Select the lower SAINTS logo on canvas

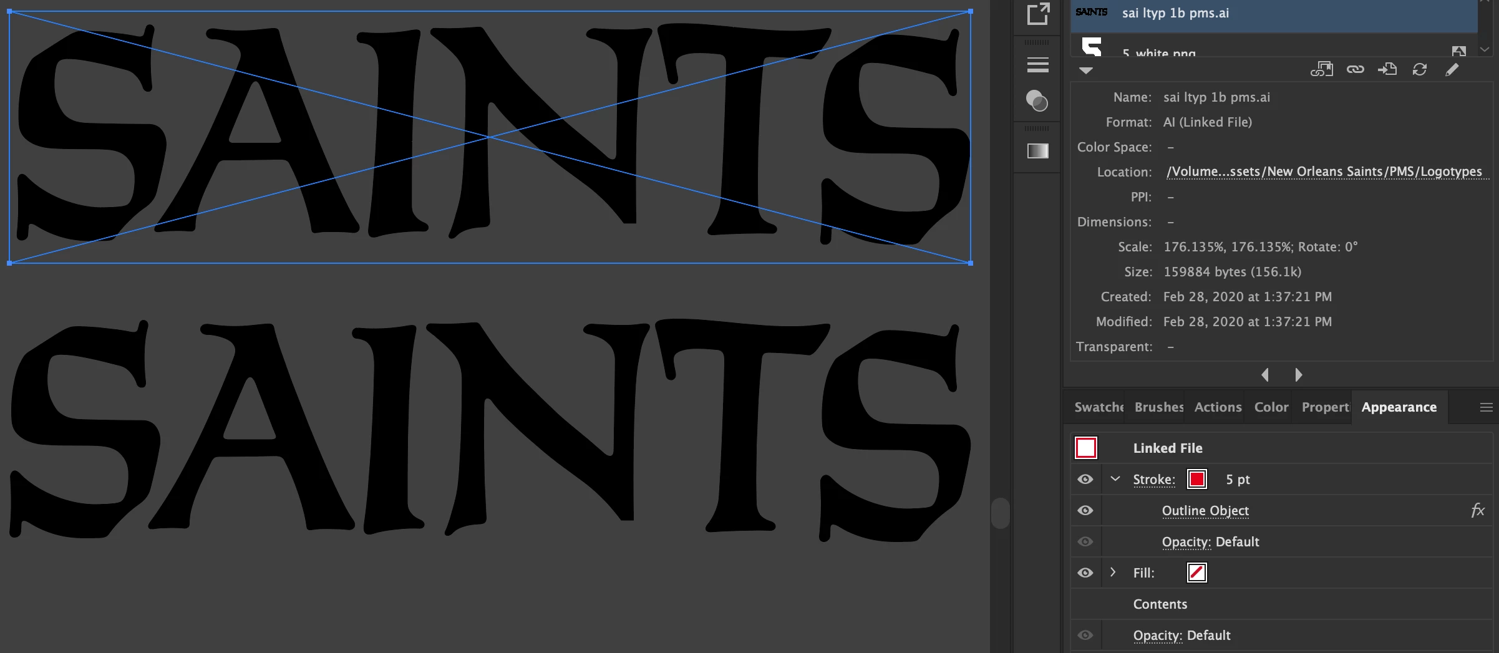pyautogui.click(x=490, y=430)
